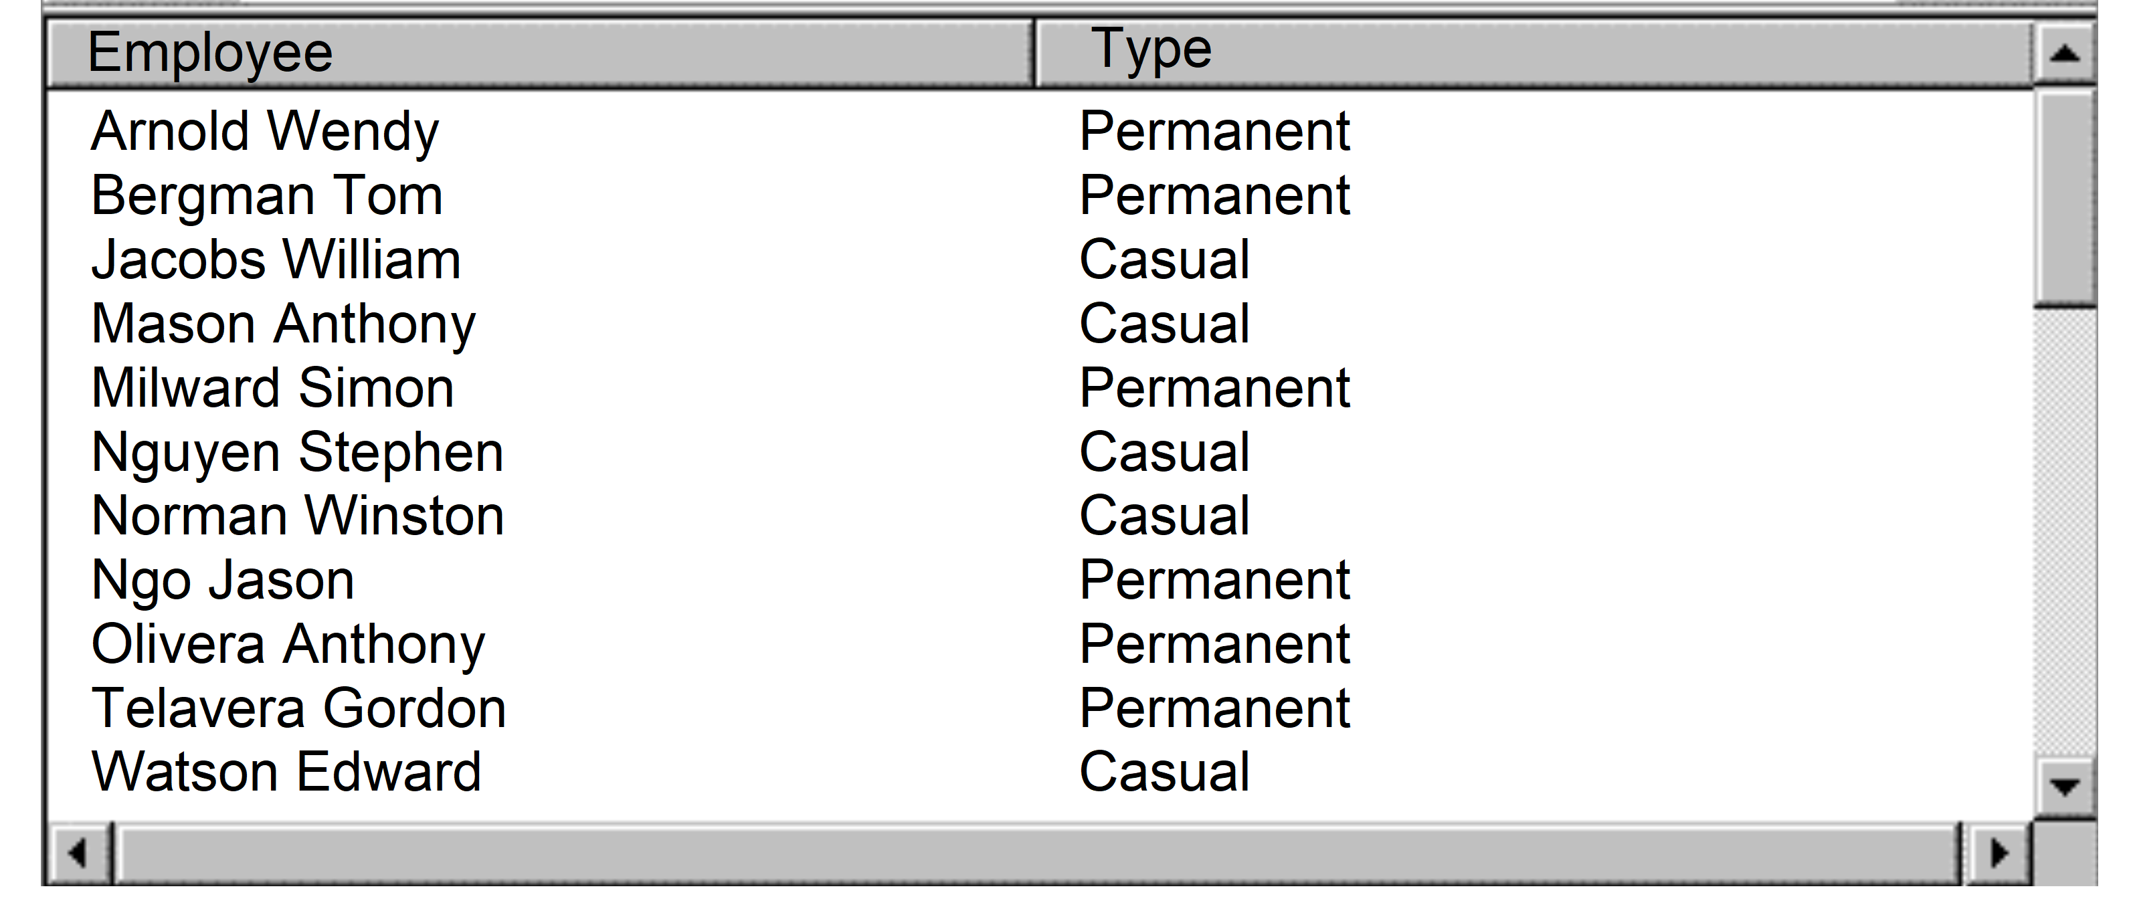
Task: Highlight the Milward Simon entry
Action: click(x=272, y=388)
